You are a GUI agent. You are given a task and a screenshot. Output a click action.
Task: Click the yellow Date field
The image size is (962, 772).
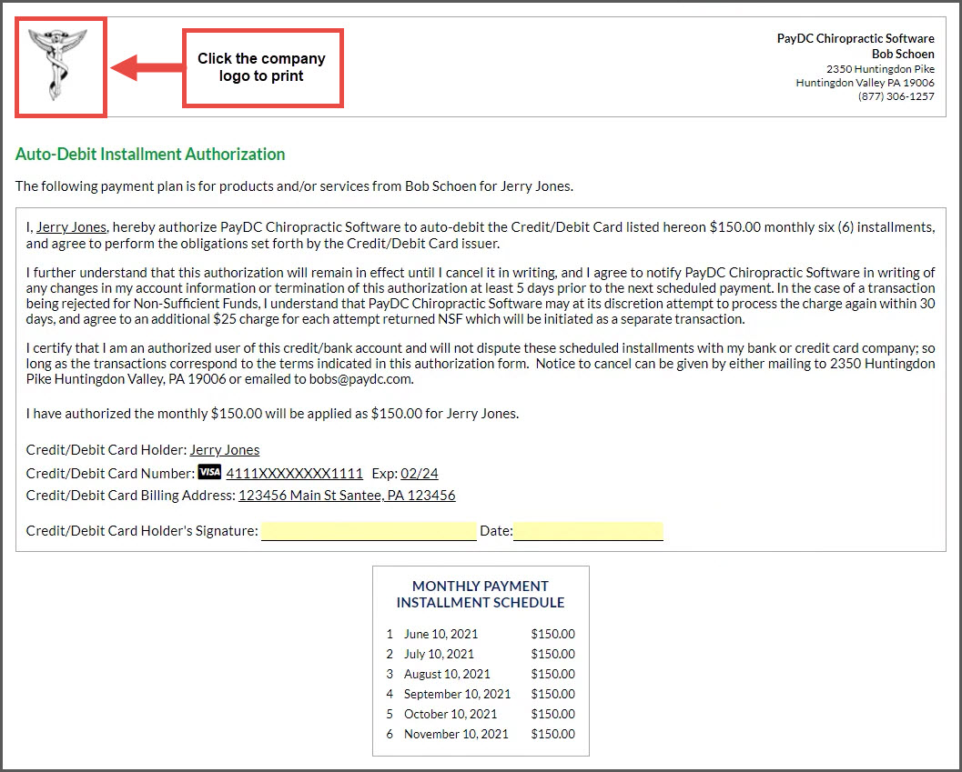tap(588, 531)
